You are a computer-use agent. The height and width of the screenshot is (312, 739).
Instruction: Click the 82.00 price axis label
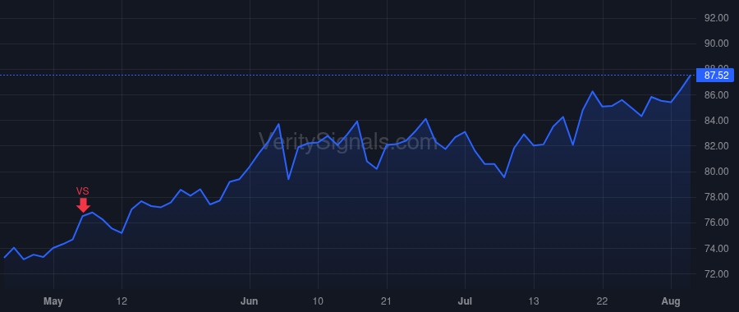coord(716,146)
